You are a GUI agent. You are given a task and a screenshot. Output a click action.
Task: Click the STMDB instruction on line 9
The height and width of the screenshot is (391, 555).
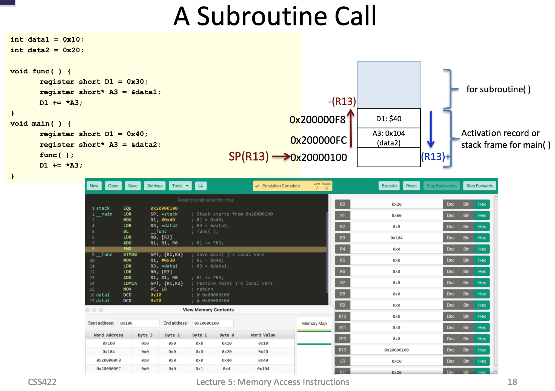click(x=130, y=254)
